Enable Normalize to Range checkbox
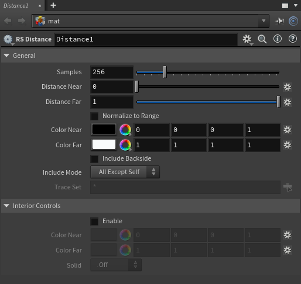 pos(94,116)
